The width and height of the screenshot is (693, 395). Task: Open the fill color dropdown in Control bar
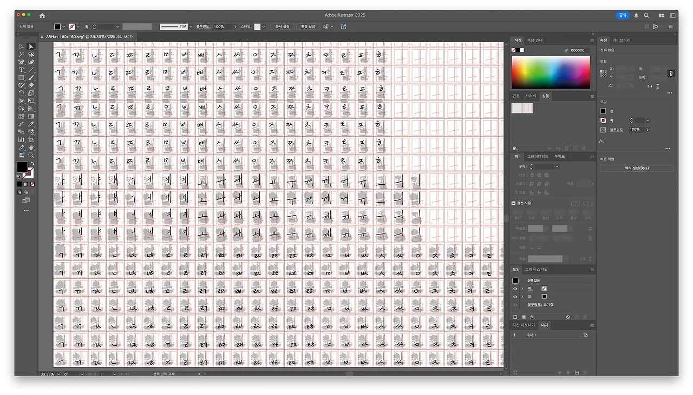pyautogui.click(x=64, y=26)
